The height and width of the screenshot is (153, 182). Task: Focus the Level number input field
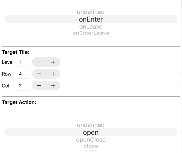(23, 62)
